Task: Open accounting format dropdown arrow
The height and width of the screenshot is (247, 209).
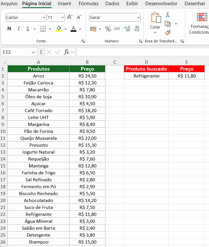Action: [100, 29]
